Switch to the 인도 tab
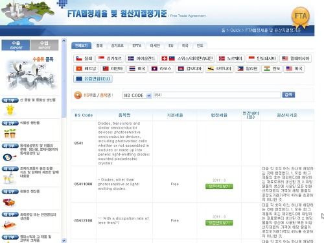Image resolution: width=324 pixels, height=243 pixels. point(200,45)
